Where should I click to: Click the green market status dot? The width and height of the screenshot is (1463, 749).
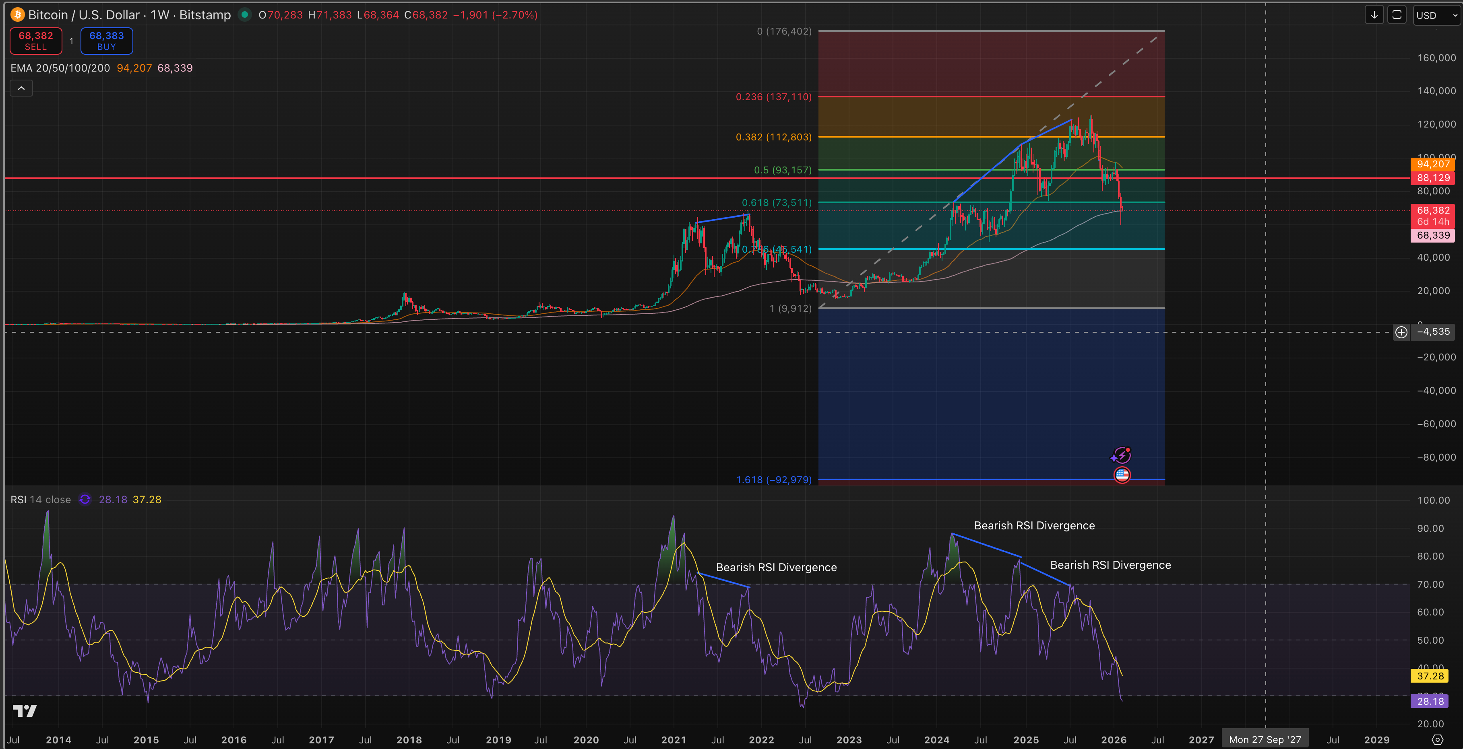[x=245, y=15]
